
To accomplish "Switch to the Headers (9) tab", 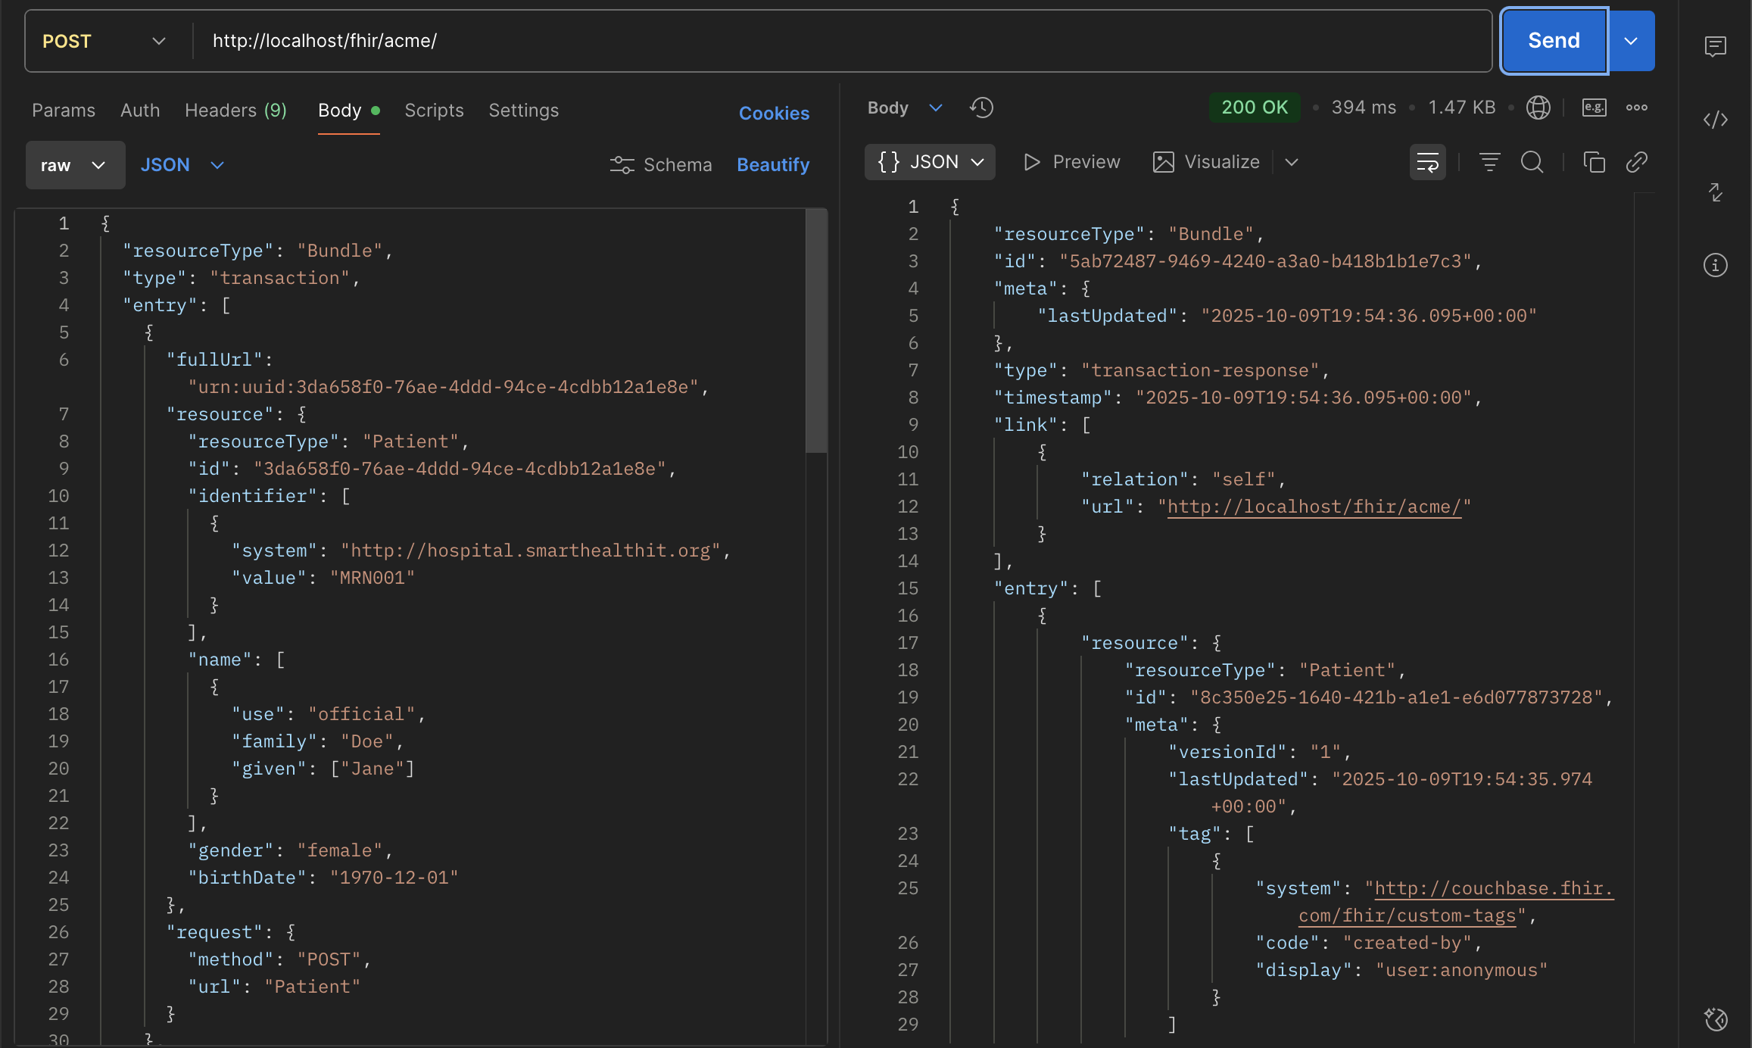I will [235, 111].
